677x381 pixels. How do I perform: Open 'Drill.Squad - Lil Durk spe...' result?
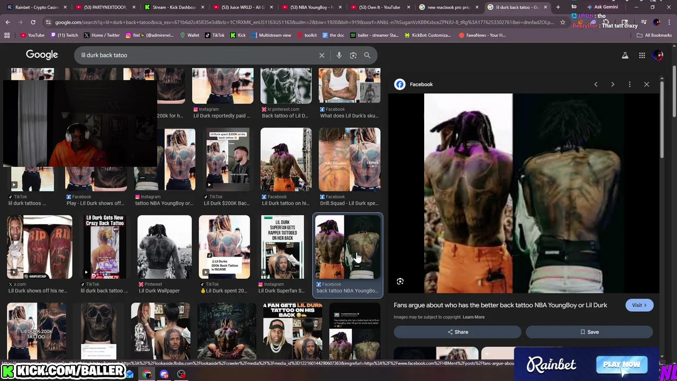coord(350,167)
